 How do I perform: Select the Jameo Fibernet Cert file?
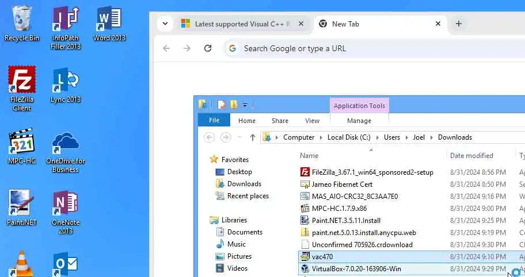point(342,184)
